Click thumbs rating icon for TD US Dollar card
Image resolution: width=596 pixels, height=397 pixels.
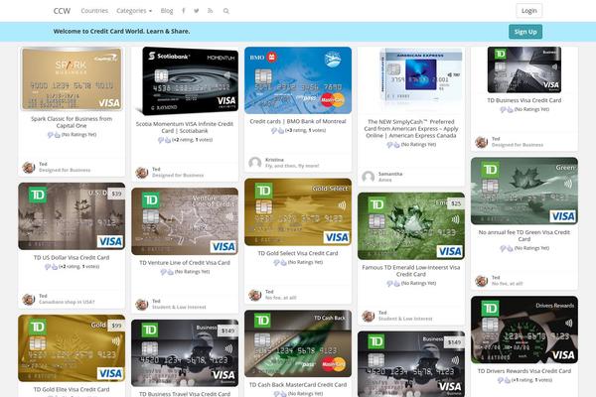click(x=52, y=267)
